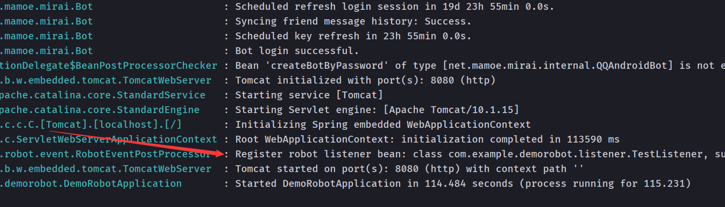Click the 'Syncing friend message history: Success.' line
Image resolution: width=725 pixels, height=207 pixels.
(353, 21)
